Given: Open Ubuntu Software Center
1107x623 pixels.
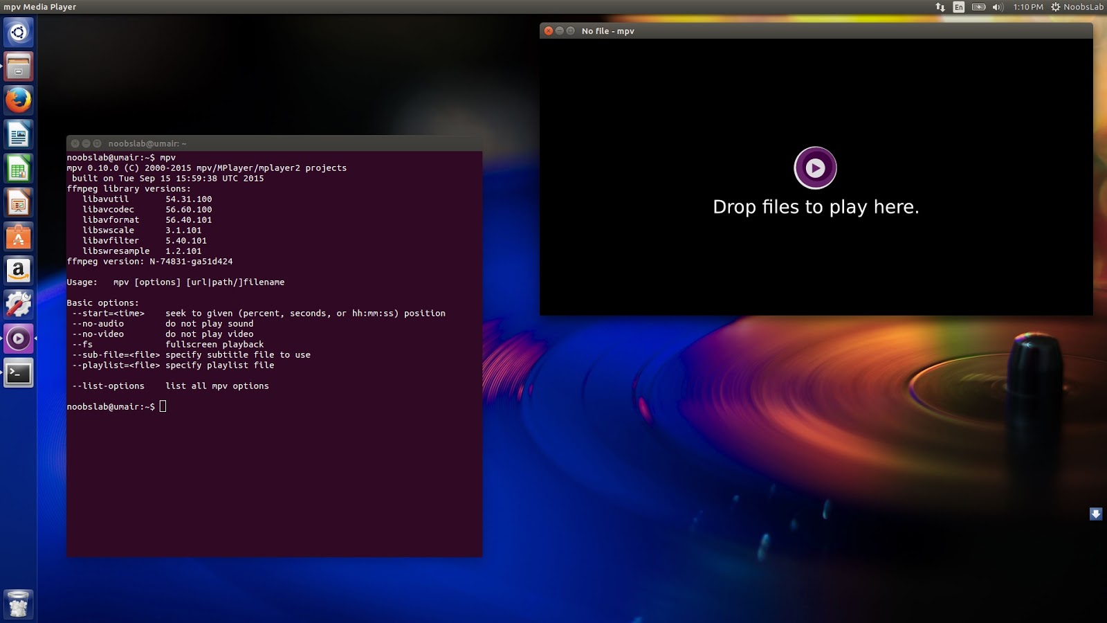Looking at the screenshot, I should [x=19, y=237].
